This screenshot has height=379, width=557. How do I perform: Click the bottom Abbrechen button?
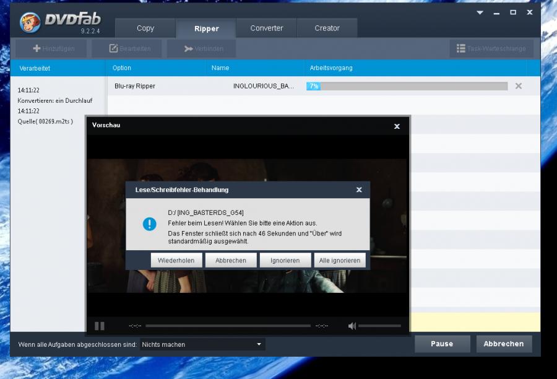point(504,344)
